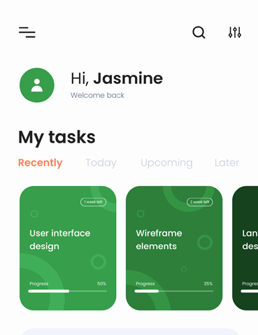Image resolution: width=258 pixels, height=335 pixels.
Task: Select the Recently tab
Action: (x=41, y=163)
